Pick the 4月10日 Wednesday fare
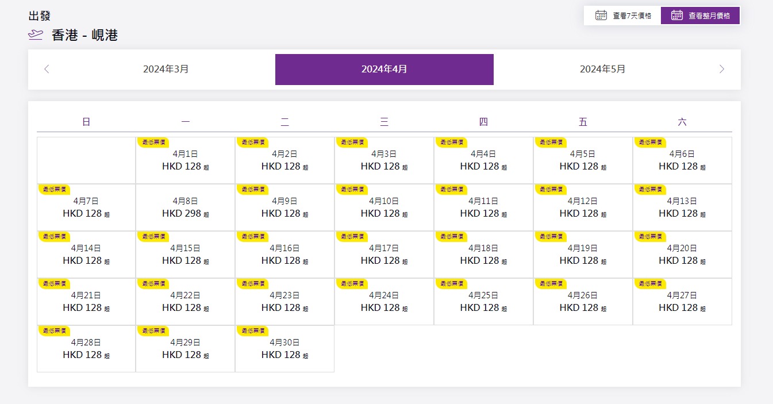Image resolution: width=773 pixels, height=404 pixels. coord(384,208)
